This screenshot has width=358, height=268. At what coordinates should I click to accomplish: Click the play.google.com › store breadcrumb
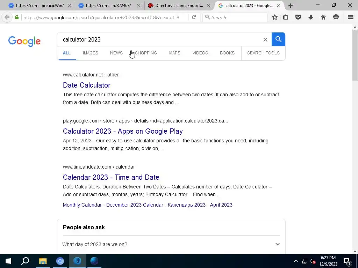145,121
